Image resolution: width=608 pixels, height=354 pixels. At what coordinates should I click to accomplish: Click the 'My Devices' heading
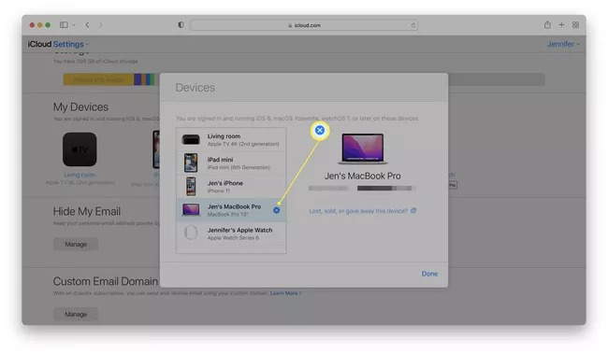[x=80, y=106]
